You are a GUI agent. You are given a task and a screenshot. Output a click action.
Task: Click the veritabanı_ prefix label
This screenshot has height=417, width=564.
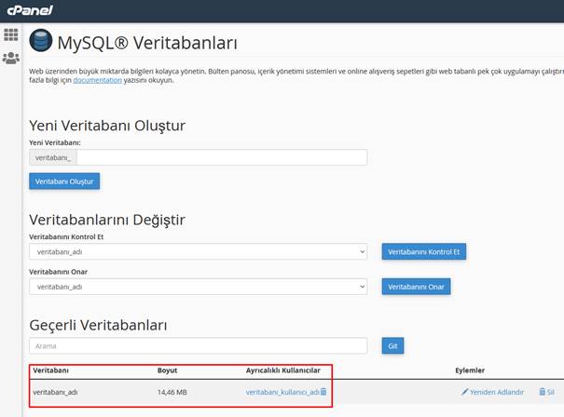[x=53, y=157]
